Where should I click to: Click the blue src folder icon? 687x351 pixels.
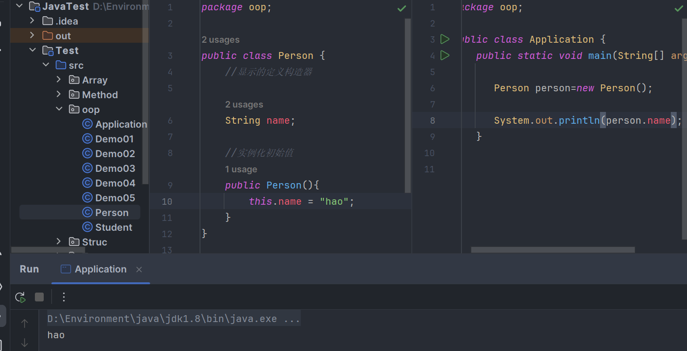point(61,65)
